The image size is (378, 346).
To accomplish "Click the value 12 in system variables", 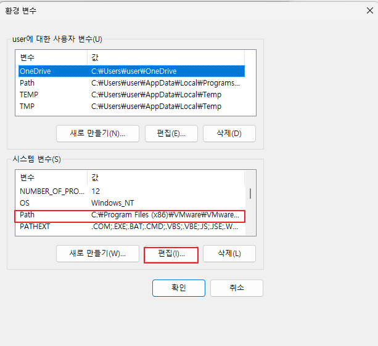I will coord(96,191).
